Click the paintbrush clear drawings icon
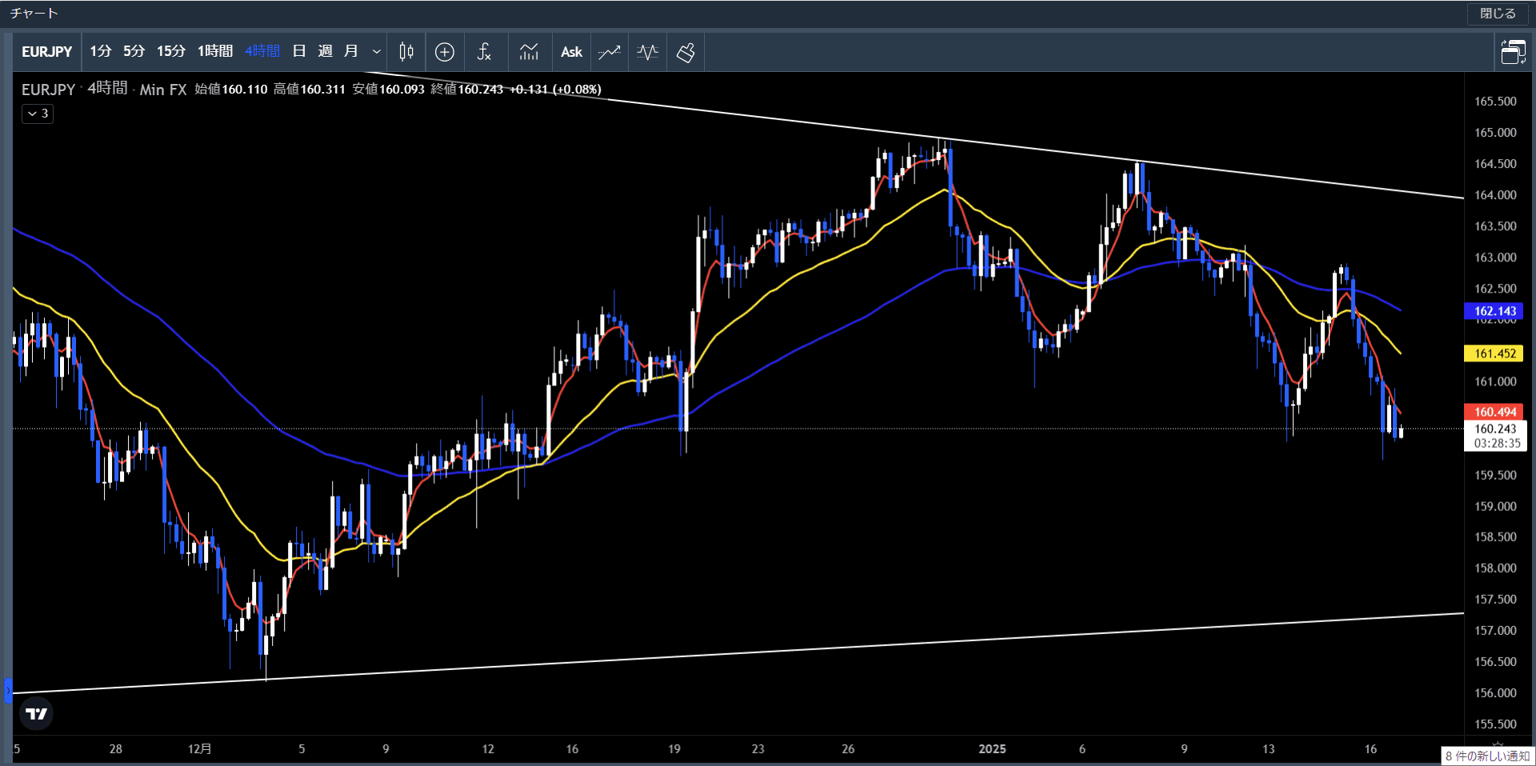The width and height of the screenshot is (1536, 766). [x=686, y=52]
